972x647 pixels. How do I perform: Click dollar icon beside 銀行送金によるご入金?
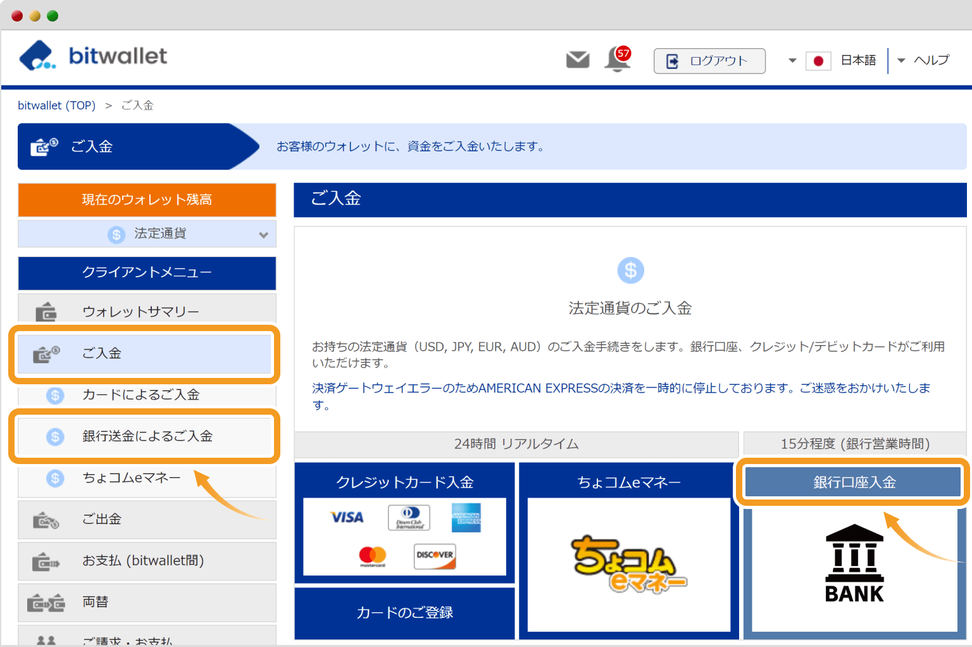coord(55,436)
